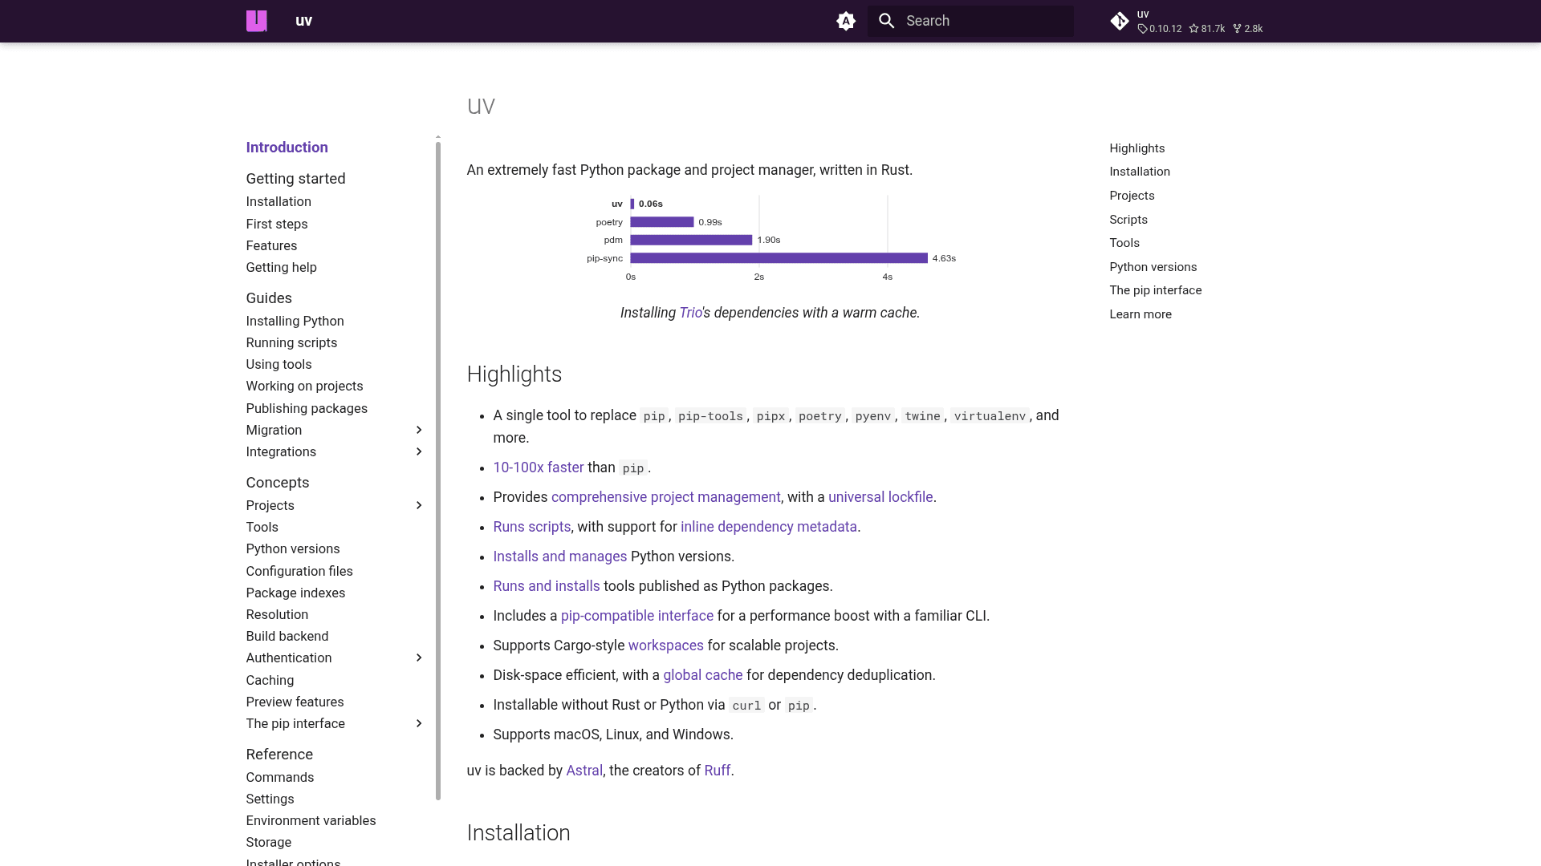The height and width of the screenshot is (866, 1541).
Task: Click the Astral link
Action: [x=583, y=771]
